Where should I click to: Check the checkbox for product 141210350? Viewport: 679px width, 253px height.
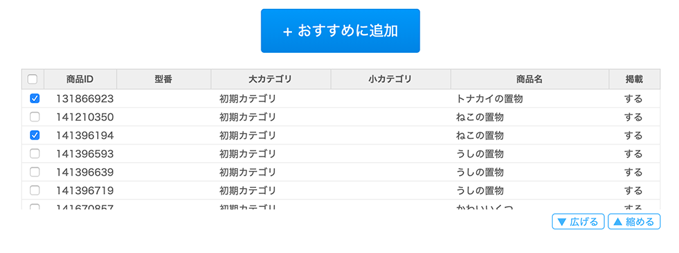coord(35,117)
